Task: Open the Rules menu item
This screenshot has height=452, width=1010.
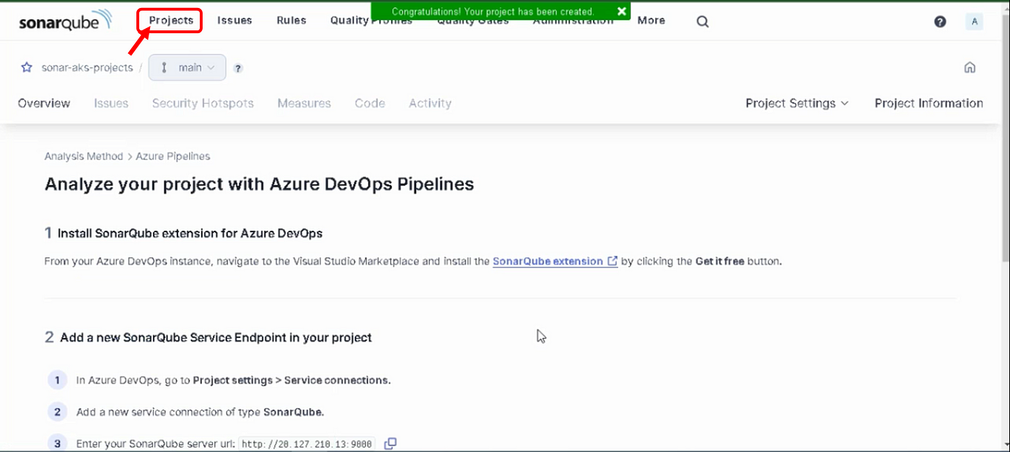Action: (291, 20)
